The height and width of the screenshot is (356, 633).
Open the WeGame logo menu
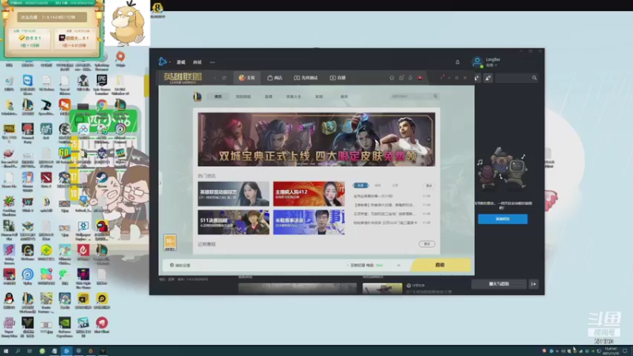click(x=163, y=62)
